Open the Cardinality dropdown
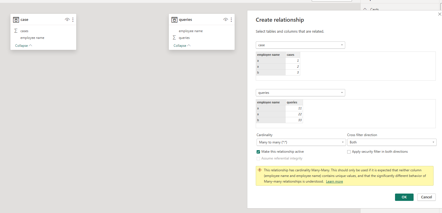Screen dimensions: 442x213 [301, 142]
